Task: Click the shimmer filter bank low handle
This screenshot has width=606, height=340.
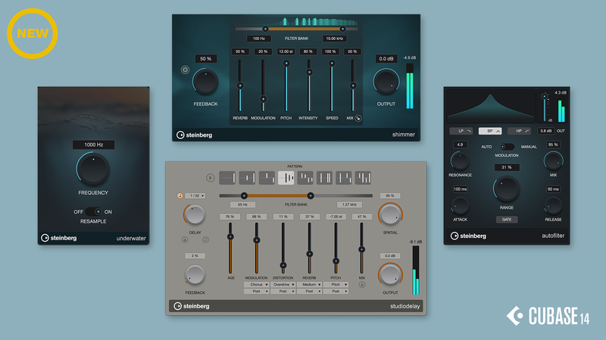Action: tap(265, 29)
